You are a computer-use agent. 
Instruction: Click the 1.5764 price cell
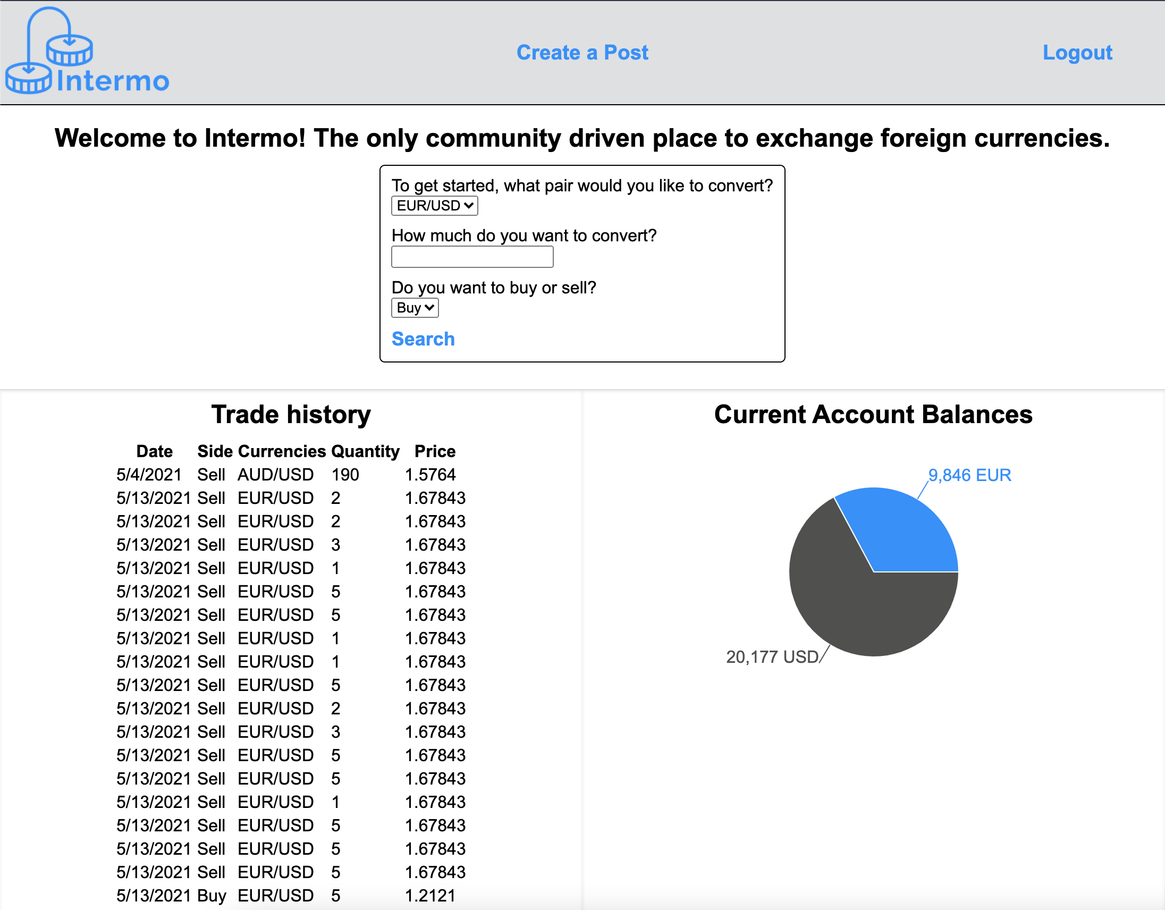[x=430, y=474]
